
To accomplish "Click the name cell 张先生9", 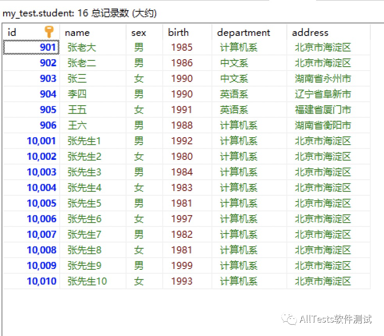I will click(93, 266).
